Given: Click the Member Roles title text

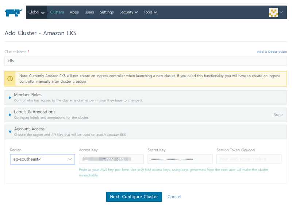Looking at the screenshot, I should (x=28, y=95).
